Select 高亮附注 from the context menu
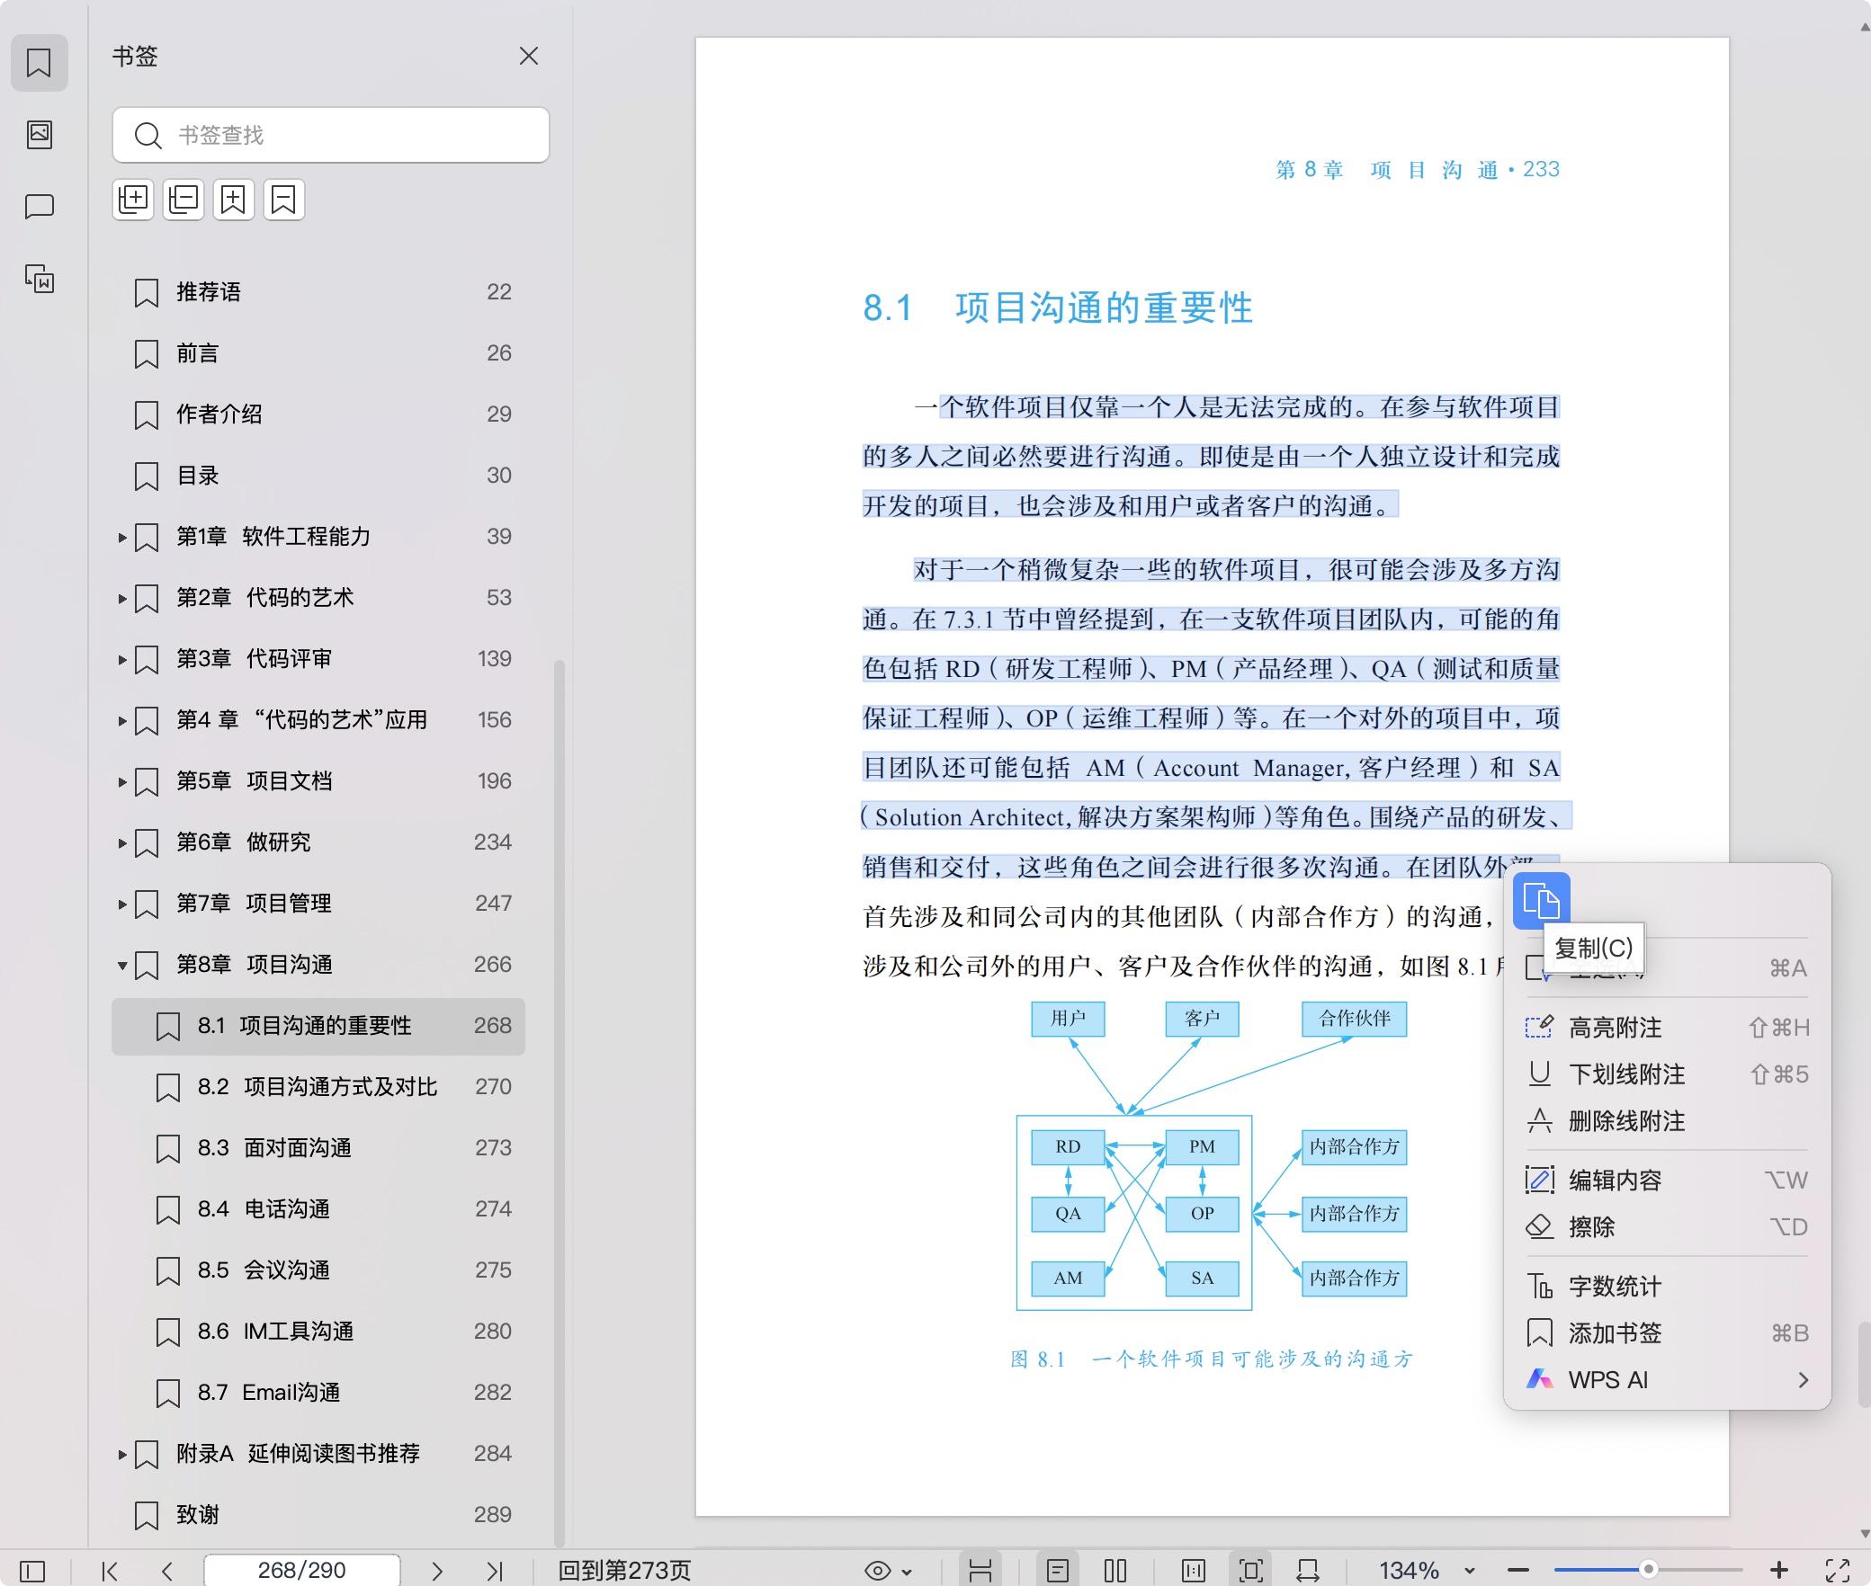1871x1586 pixels. [1615, 1028]
